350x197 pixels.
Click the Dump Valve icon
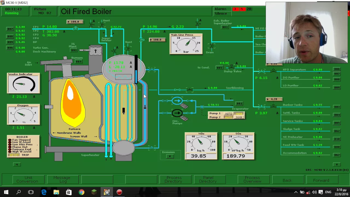232,67
